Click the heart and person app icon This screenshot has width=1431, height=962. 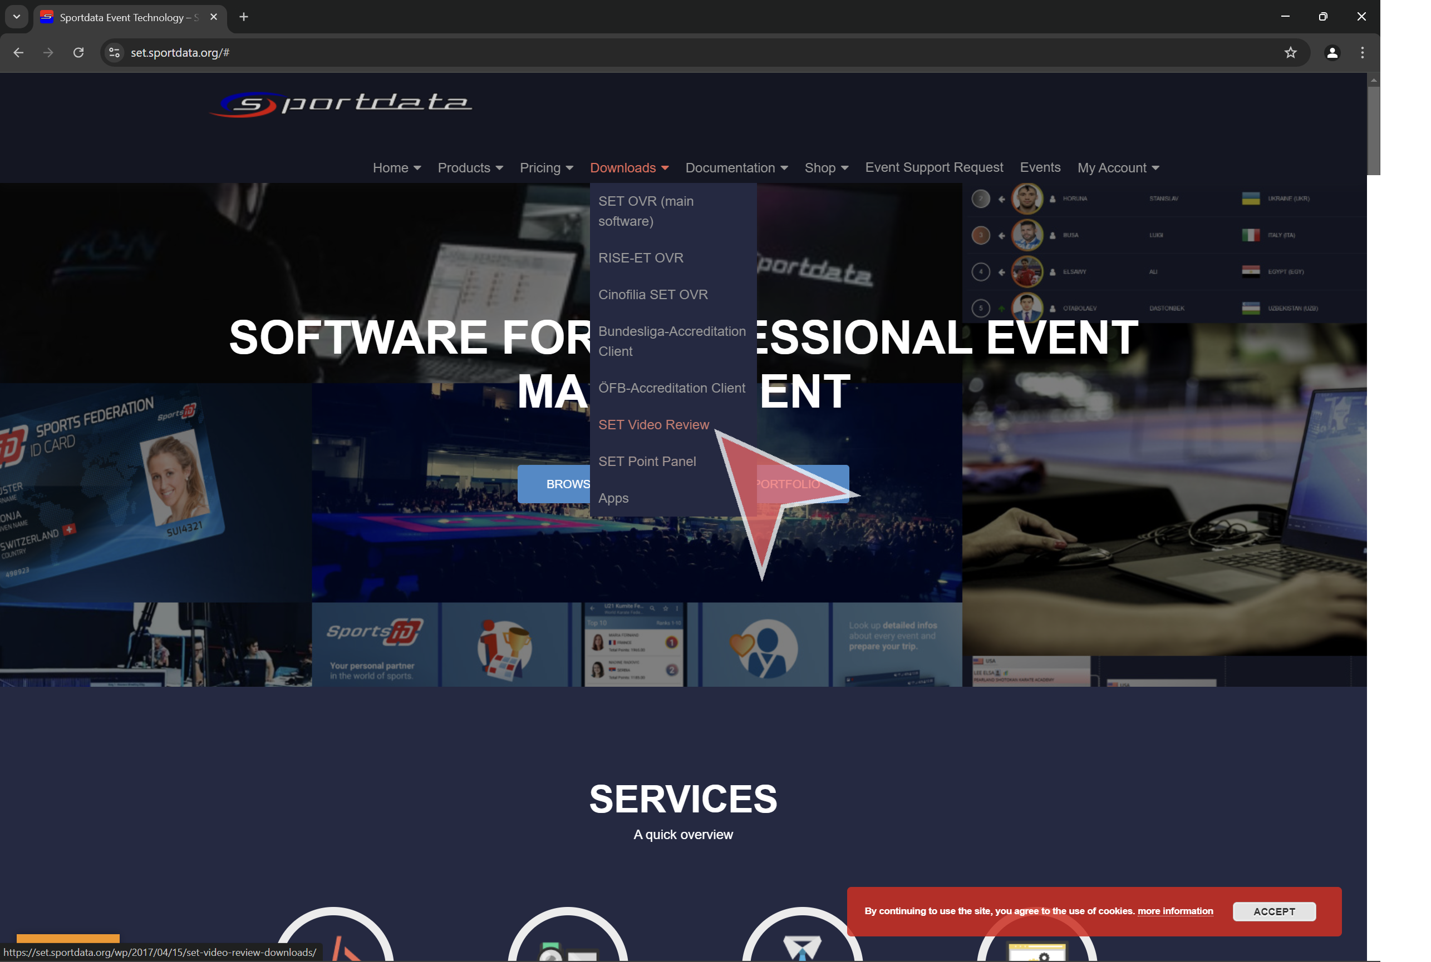765,644
